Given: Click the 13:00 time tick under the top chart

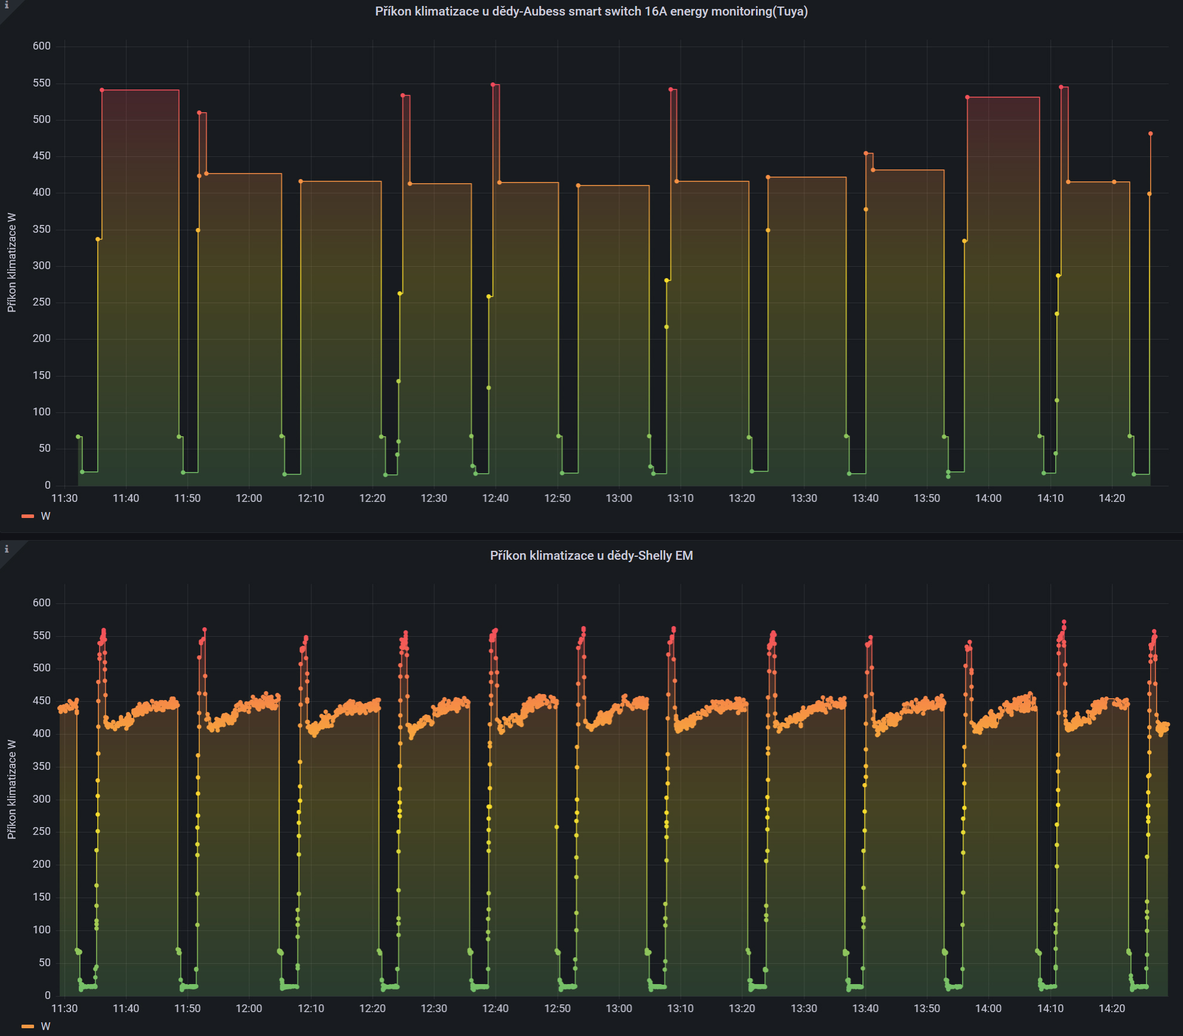Looking at the screenshot, I should click(x=619, y=498).
